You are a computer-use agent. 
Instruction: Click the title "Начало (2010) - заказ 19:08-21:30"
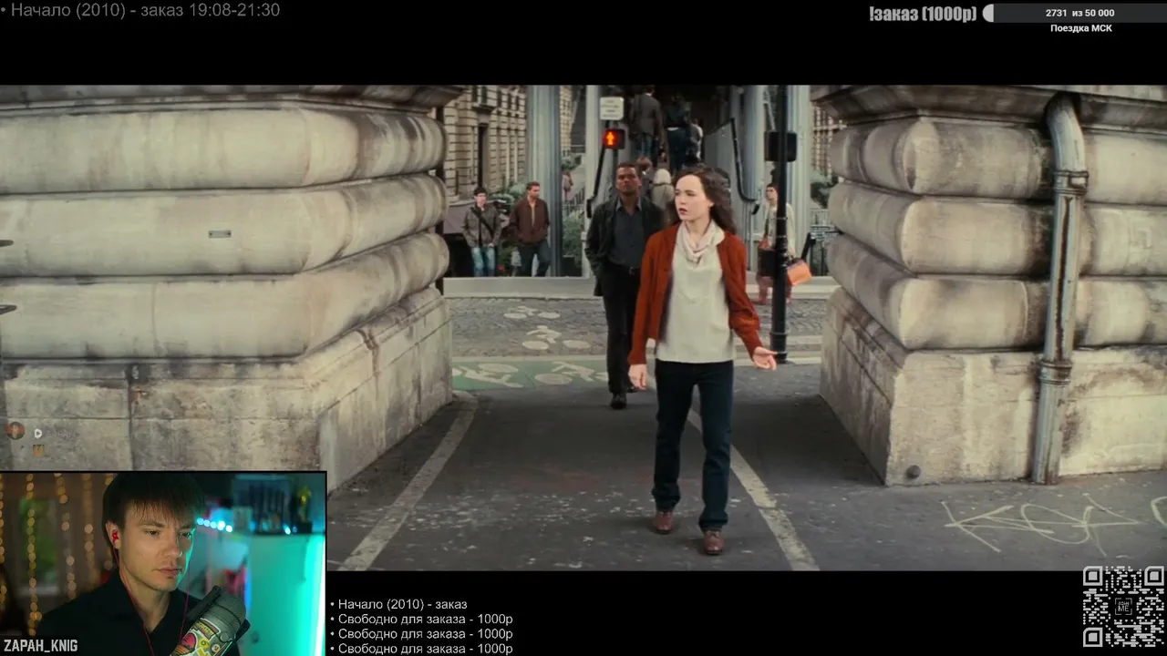click(x=144, y=10)
